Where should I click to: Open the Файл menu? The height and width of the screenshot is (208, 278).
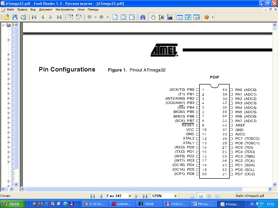point(10,9)
